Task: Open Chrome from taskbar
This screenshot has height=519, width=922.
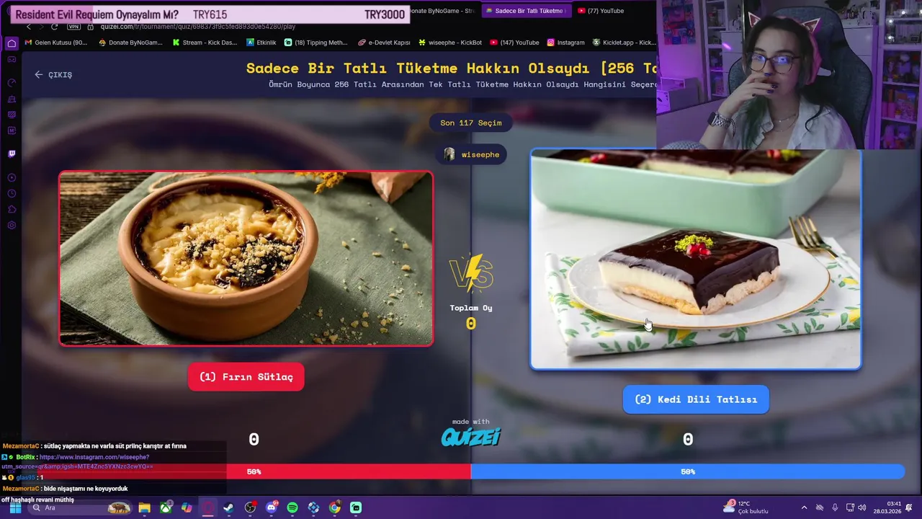Action: click(x=334, y=507)
